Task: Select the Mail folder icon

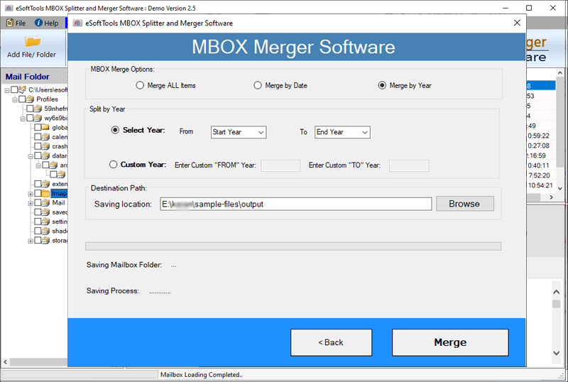Action: [45, 202]
